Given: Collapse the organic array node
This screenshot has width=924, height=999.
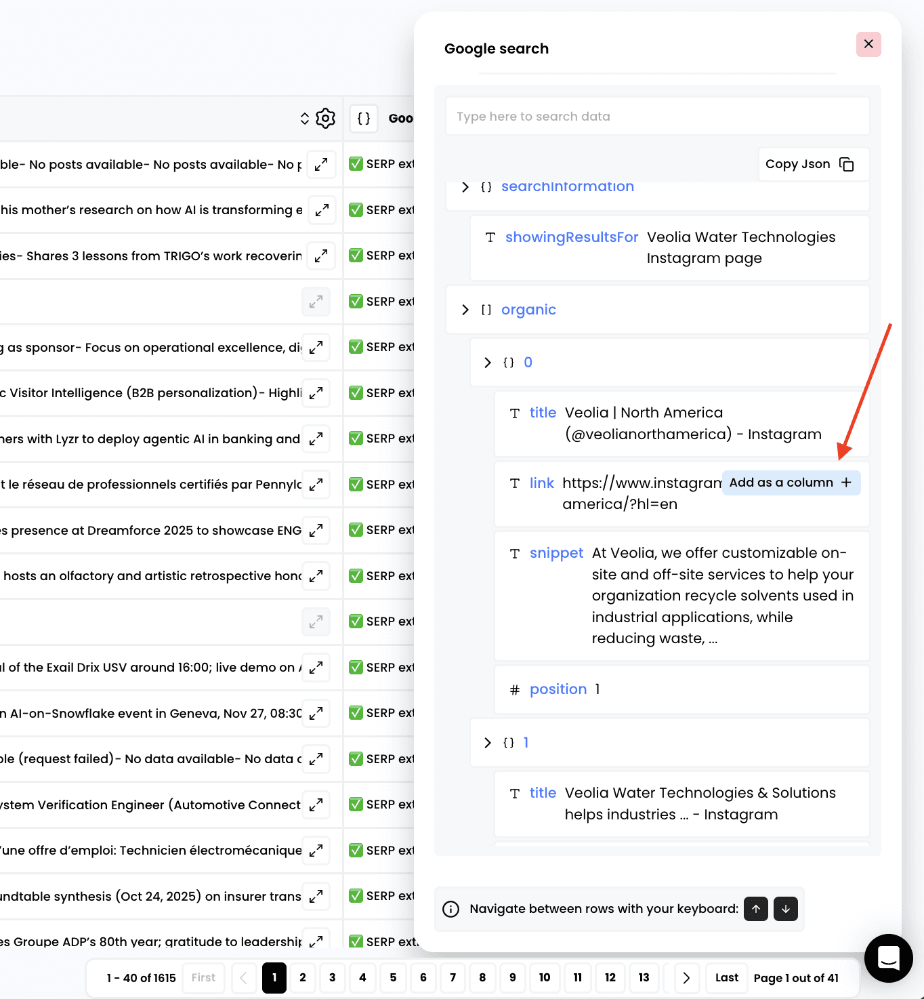Looking at the screenshot, I should 465,310.
